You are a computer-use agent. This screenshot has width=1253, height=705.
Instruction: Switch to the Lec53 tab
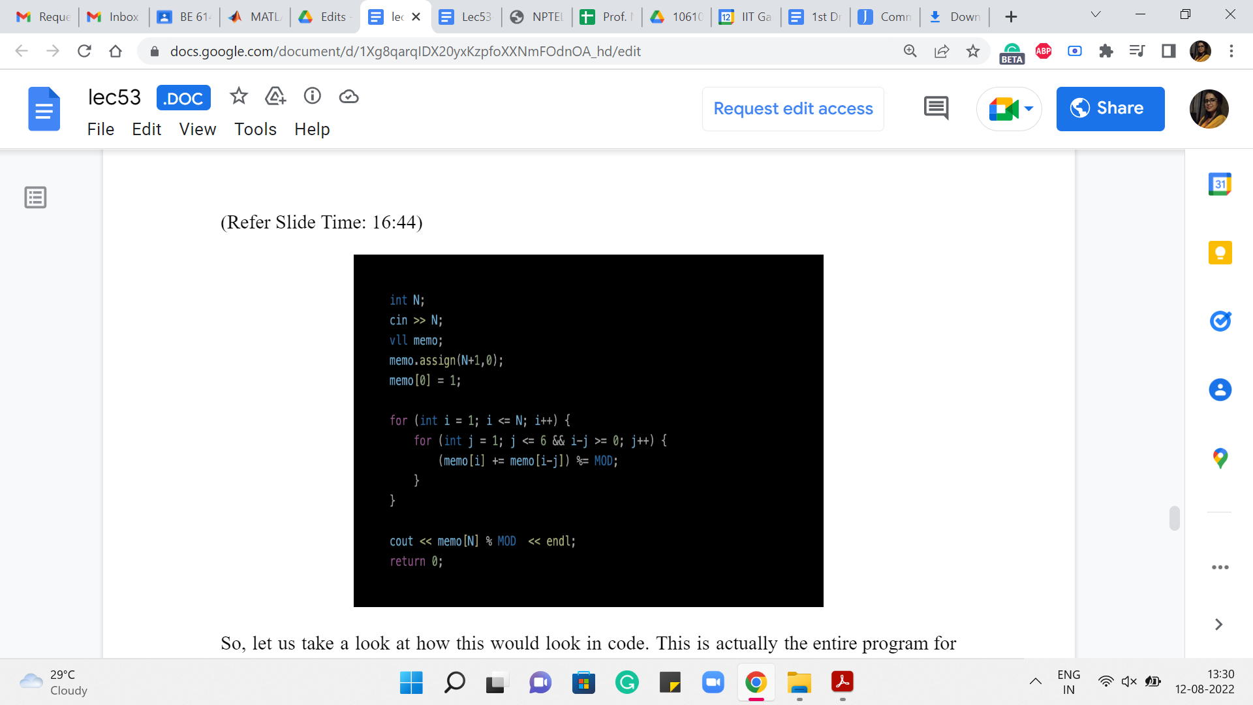[466, 17]
